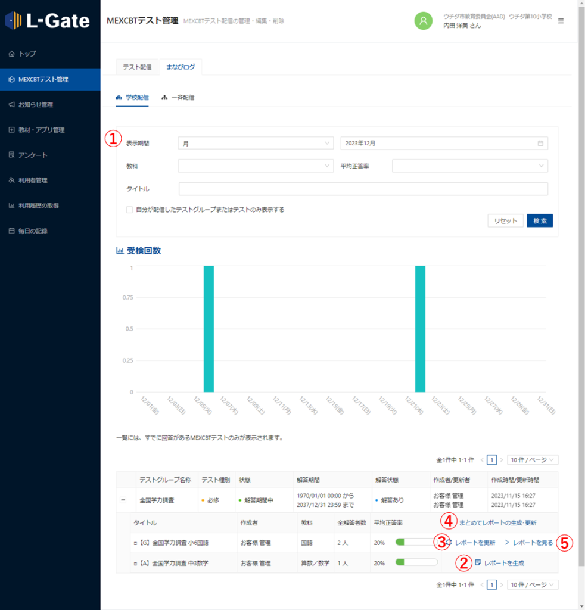Select the 一斉配信 sub-tab
This screenshot has width=588, height=610.
point(178,97)
